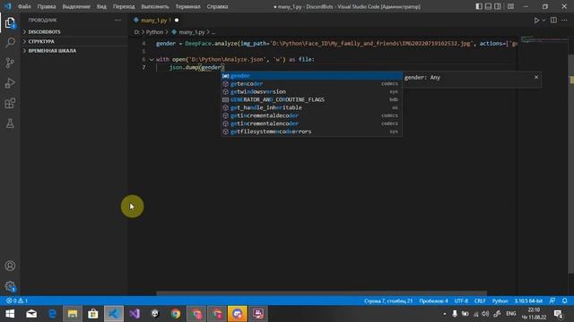Open the Accounts menu icon
The image size is (574, 322).
10,266
